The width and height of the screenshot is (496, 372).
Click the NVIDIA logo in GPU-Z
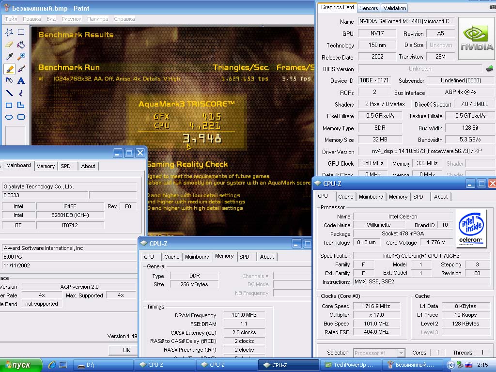(477, 39)
